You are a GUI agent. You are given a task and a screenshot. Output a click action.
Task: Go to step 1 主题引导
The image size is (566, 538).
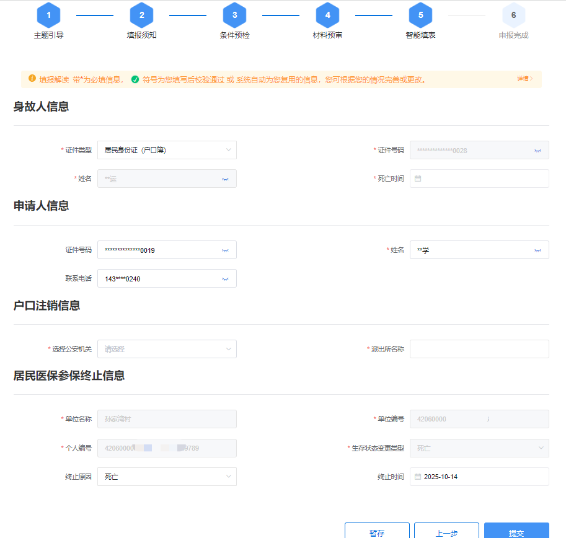tap(49, 15)
